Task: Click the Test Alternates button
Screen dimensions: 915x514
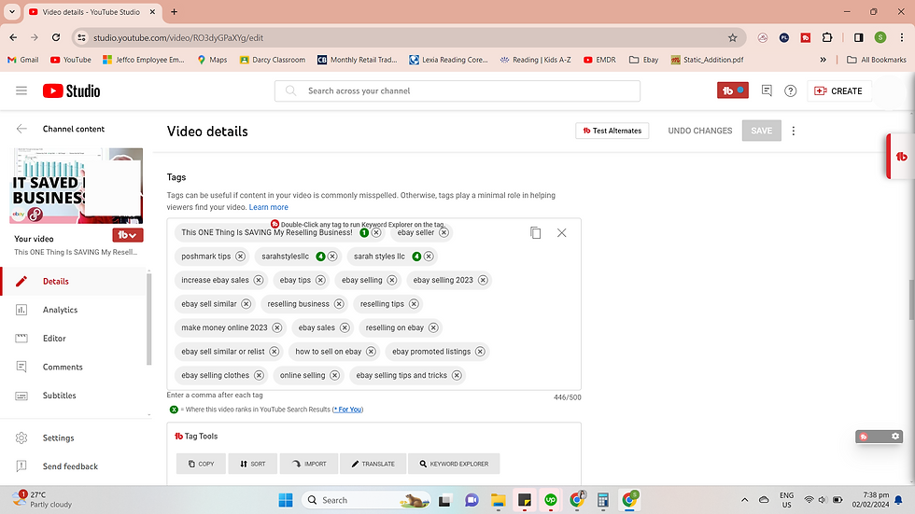Action: 612,131
